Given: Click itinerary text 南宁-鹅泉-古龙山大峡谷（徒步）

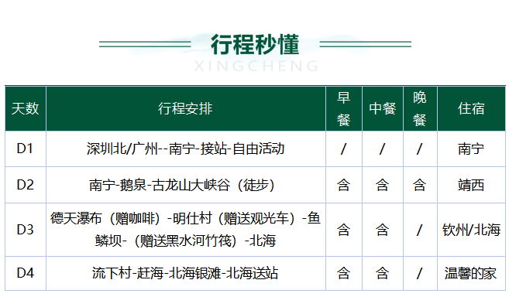Looking at the screenshot, I should click(182, 185).
